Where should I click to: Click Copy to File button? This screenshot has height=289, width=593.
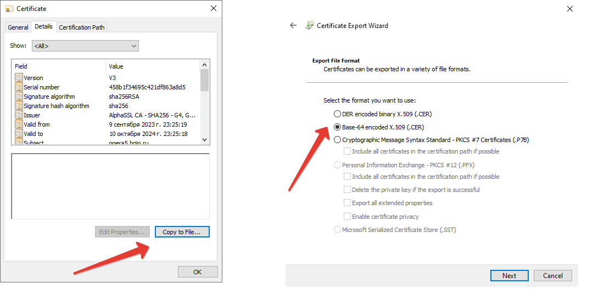182,232
